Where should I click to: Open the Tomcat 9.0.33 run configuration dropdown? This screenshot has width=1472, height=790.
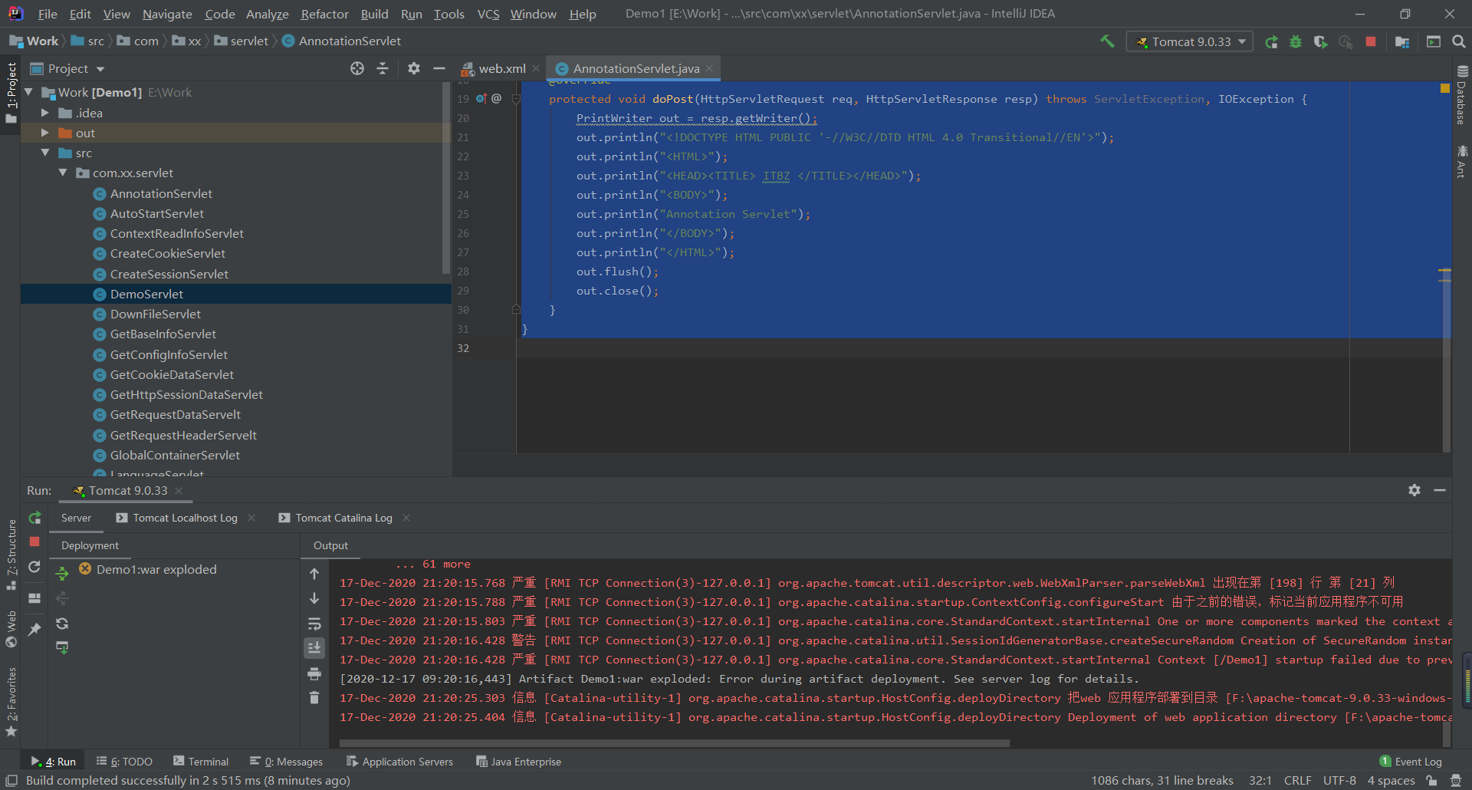[x=1190, y=41]
